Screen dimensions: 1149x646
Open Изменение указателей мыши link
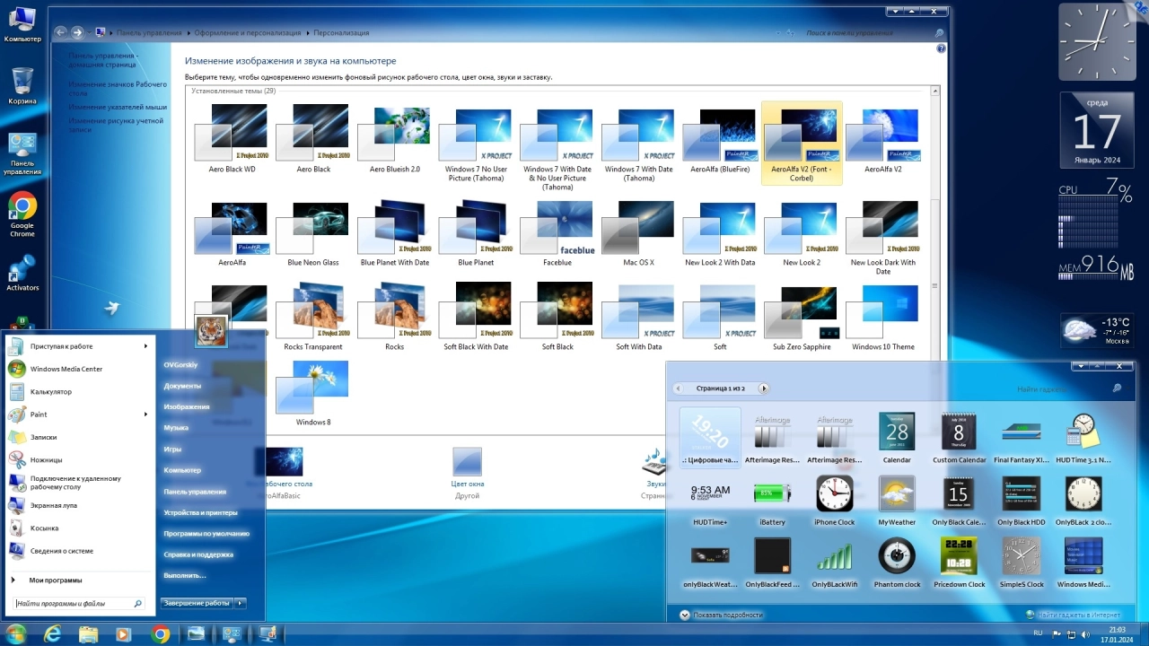pyautogui.click(x=118, y=107)
